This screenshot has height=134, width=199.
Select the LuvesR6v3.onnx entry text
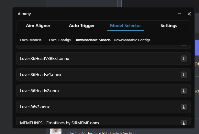coord(35,107)
